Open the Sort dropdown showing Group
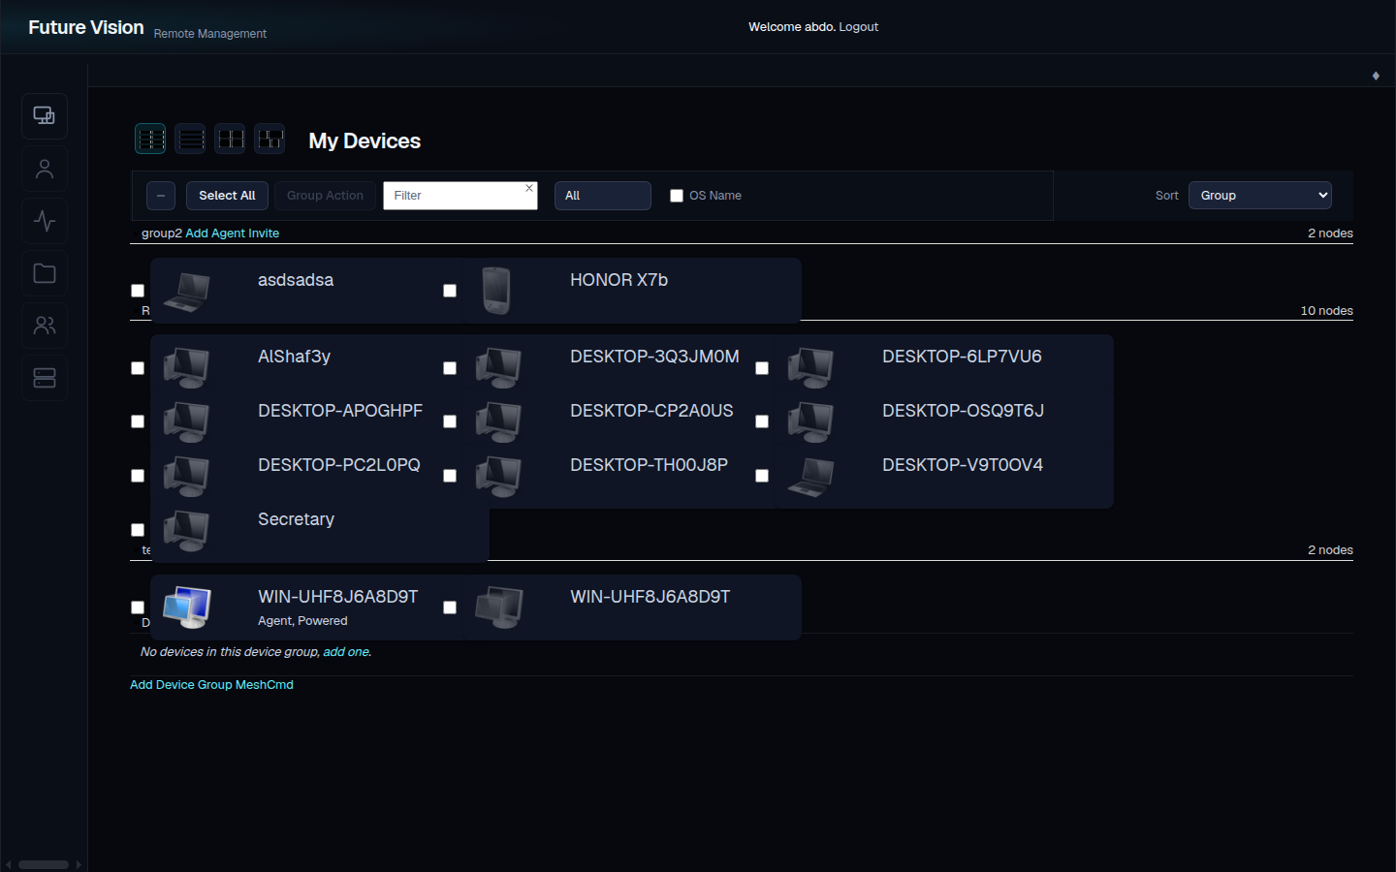Image resolution: width=1396 pixels, height=872 pixels. (1260, 196)
